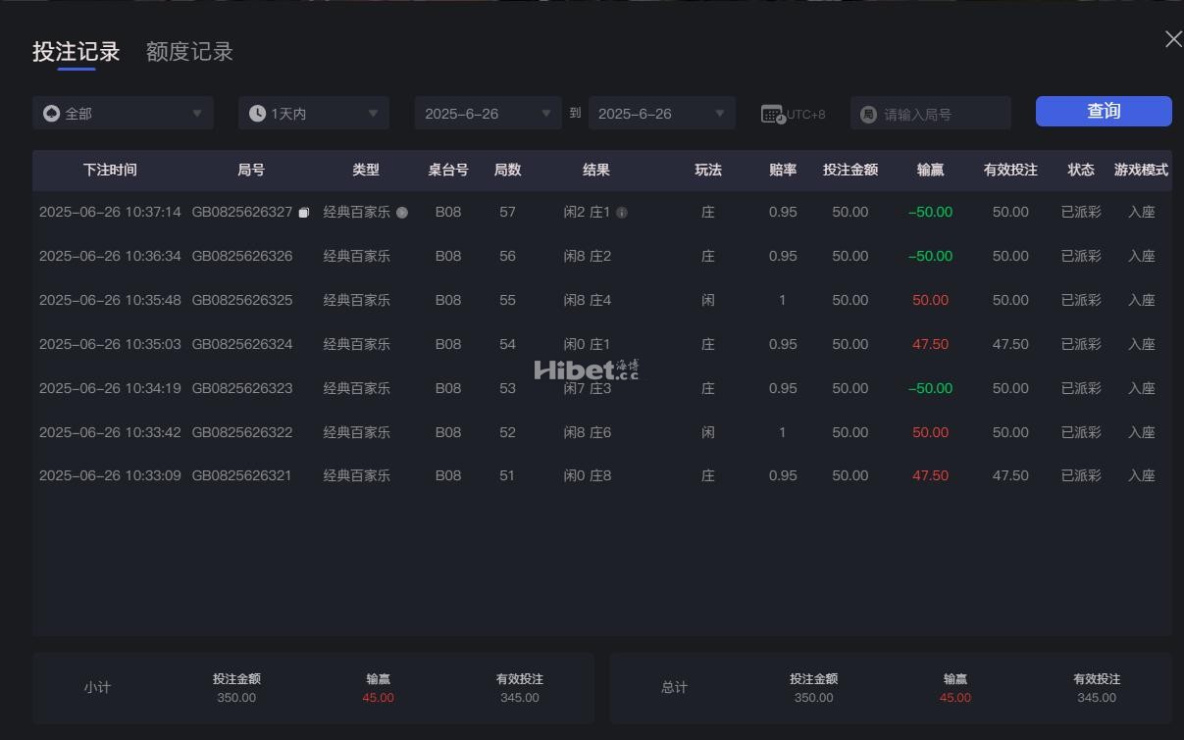Select the 下注时间 column header
The width and height of the screenshot is (1184, 740).
point(110,170)
